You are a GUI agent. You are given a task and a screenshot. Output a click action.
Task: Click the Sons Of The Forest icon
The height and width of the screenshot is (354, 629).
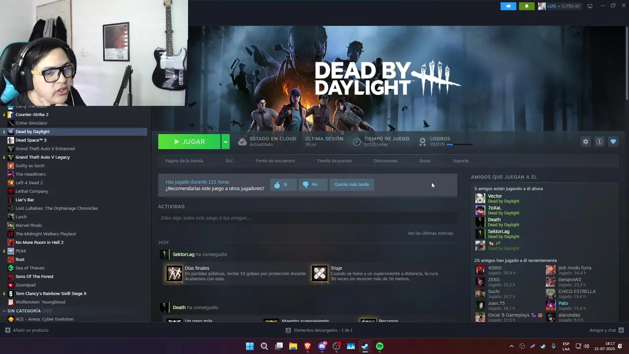(x=11, y=276)
